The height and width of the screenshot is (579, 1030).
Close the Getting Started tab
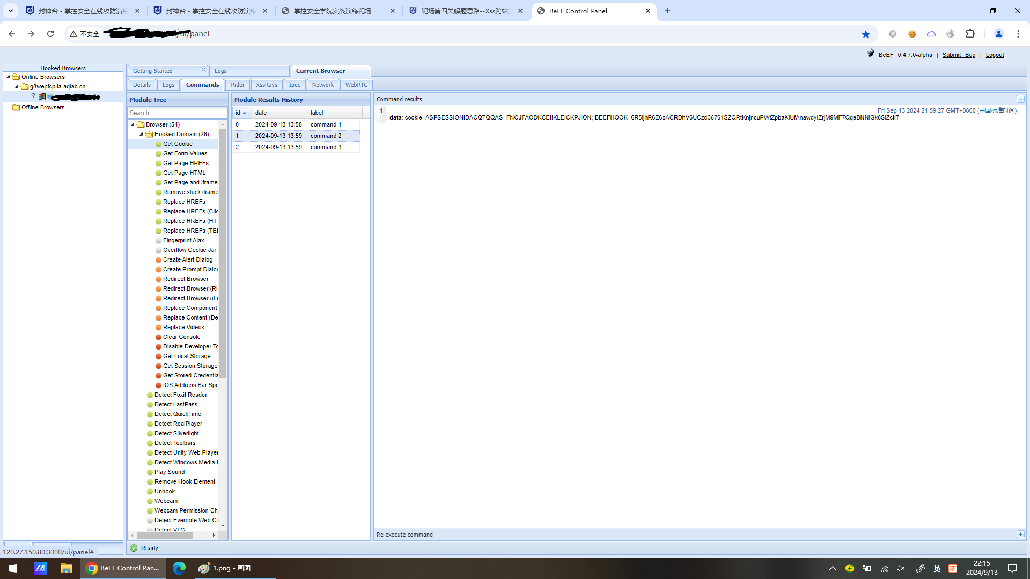click(x=203, y=70)
